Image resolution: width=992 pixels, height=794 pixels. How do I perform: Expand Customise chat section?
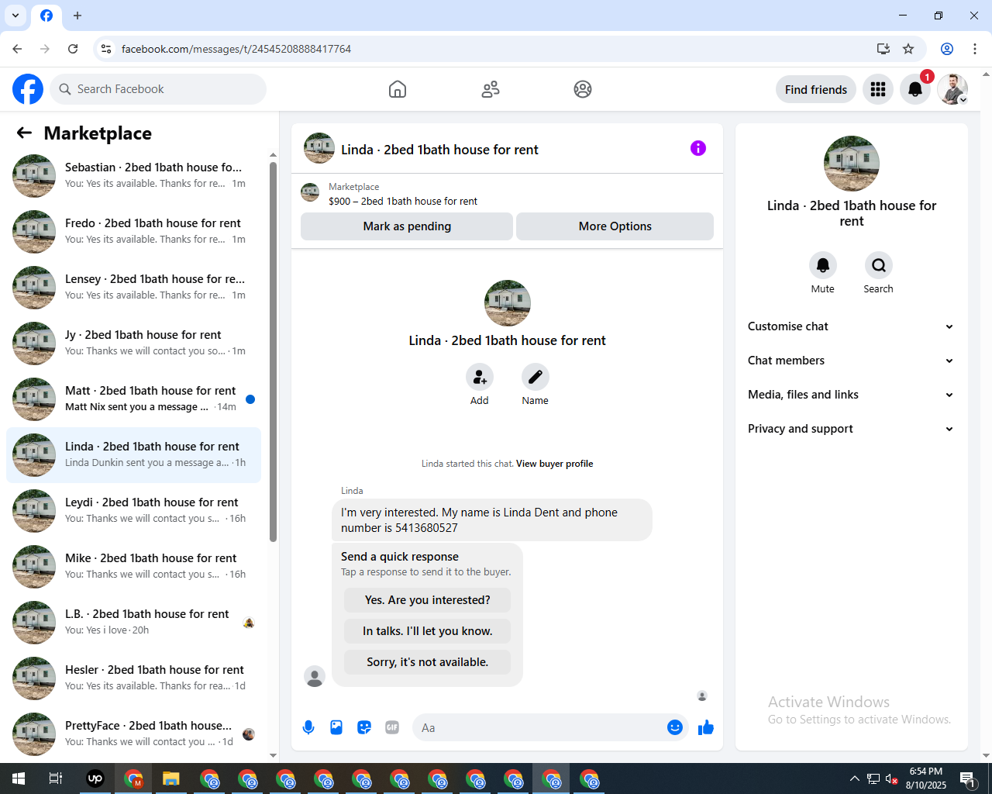(851, 326)
